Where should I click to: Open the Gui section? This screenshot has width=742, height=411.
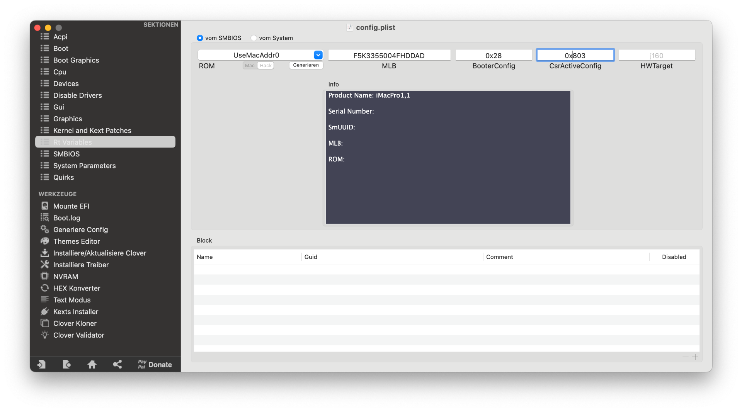pyautogui.click(x=59, y=107)
